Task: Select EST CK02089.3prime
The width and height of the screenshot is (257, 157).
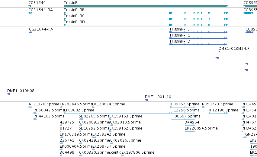Action: click(x=95, y=122)
